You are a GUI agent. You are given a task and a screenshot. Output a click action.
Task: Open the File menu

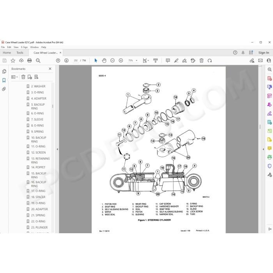tap(3, 47)
